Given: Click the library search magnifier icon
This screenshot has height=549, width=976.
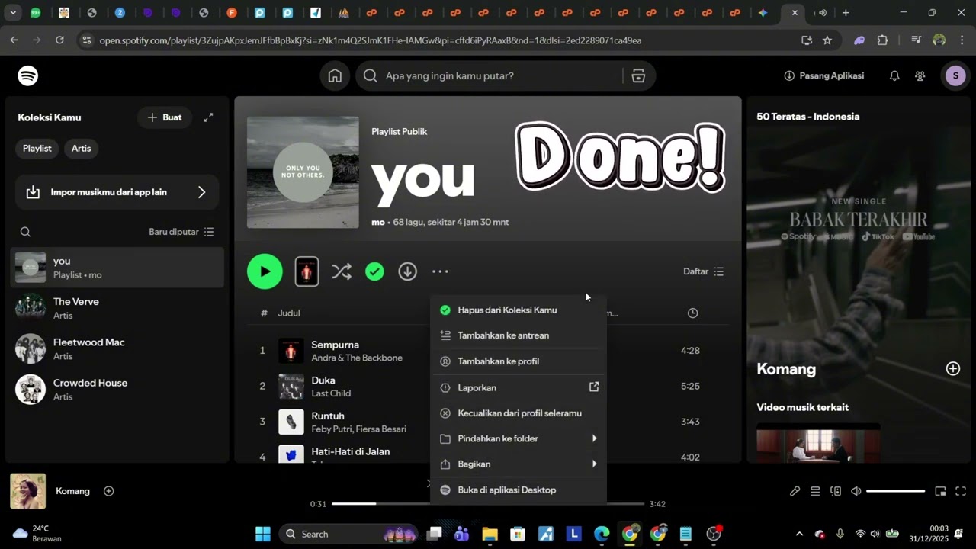Looking at the screenshot, I should click(25, 232).
